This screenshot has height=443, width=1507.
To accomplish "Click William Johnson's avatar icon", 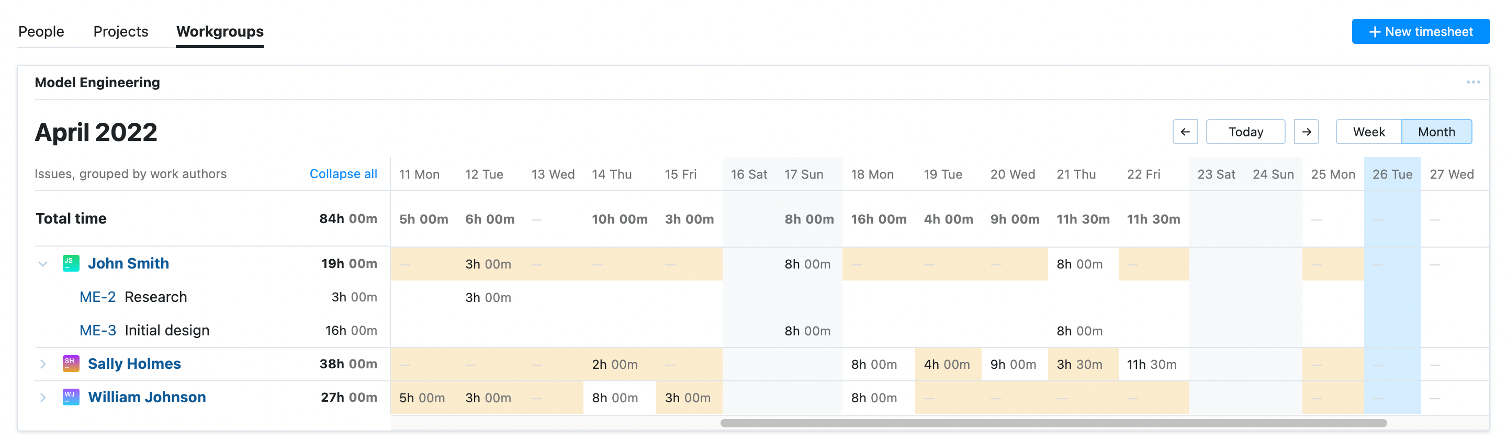I will click(x=71, y=398).
